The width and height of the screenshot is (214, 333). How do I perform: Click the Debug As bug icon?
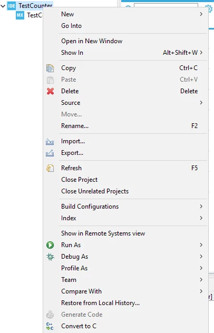click(50, 257)
